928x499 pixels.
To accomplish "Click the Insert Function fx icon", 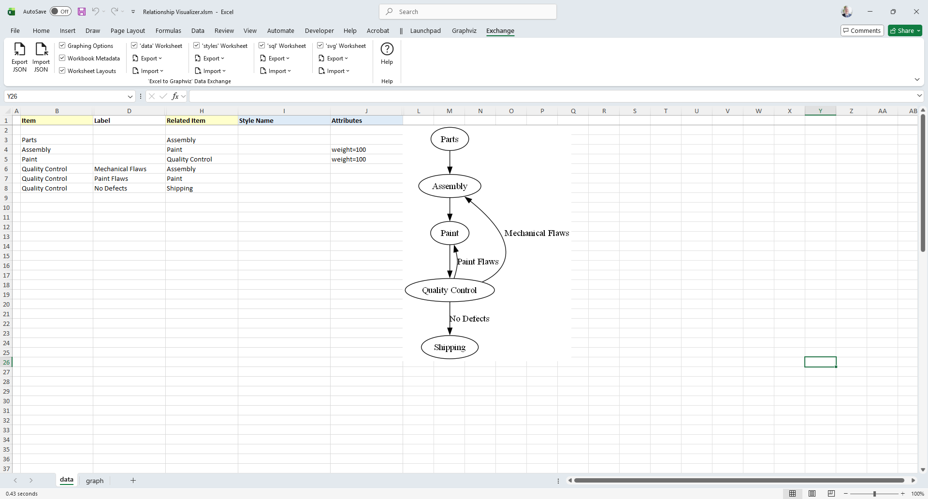I will pyautogui.click(x=175, y=96).
